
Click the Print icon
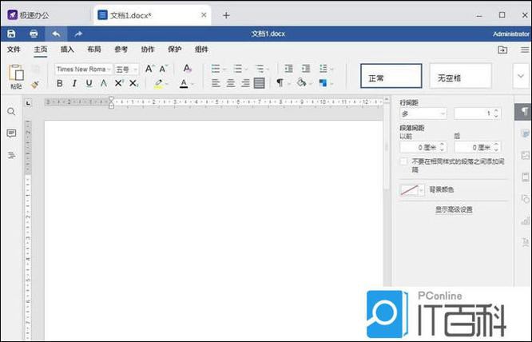point(34,34)
